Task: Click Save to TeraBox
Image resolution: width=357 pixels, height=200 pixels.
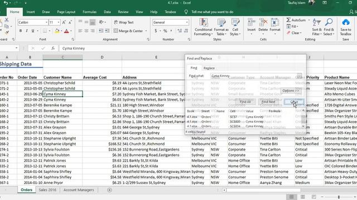Action: click(x=346, y=27)
